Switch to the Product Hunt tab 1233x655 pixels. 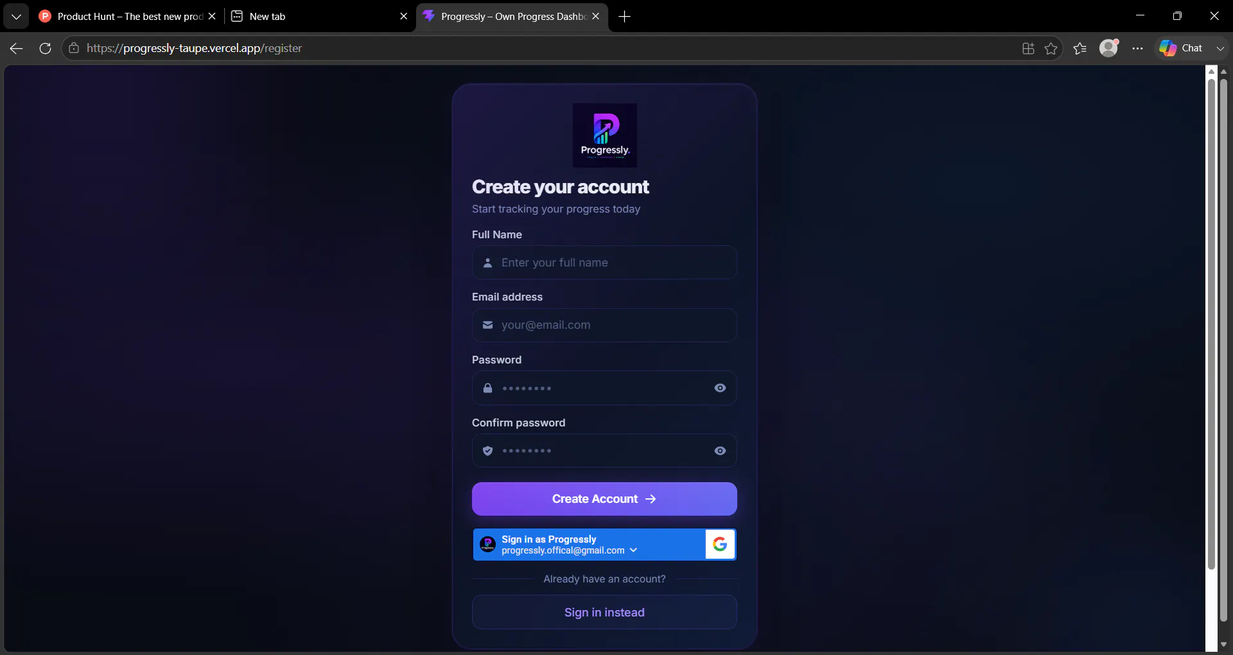pyautogui.click(x=127, y=16)
